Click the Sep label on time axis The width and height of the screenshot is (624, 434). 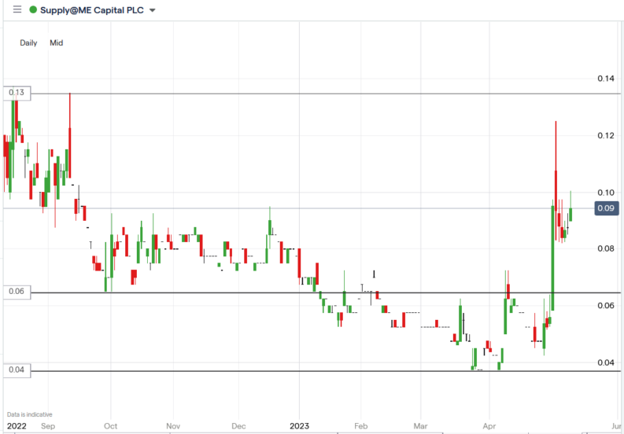coord(48,426)
